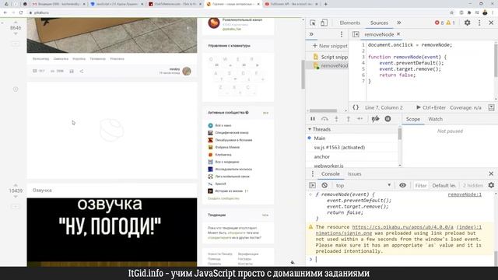Toggle the file navigator sidebar icon
Viewport: 498px width, 280px height.
(356, 34)
